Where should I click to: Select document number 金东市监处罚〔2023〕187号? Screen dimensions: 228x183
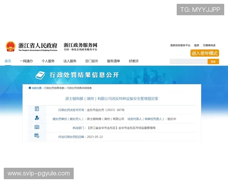[x=106, y=110]
